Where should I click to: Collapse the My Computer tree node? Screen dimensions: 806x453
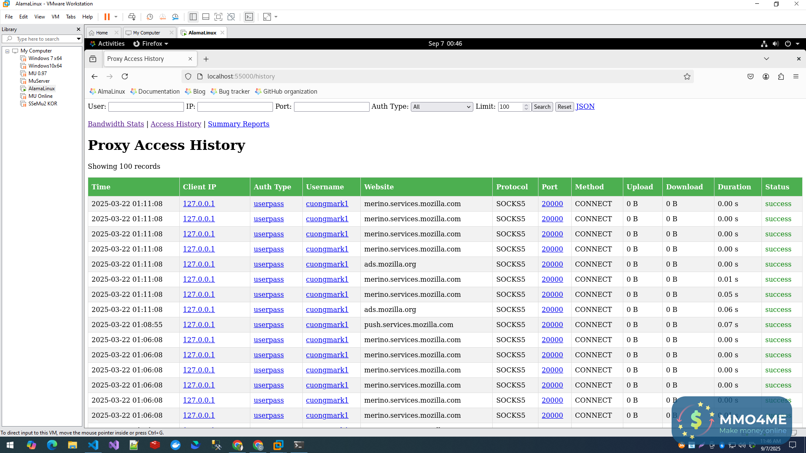pos(7,51)
